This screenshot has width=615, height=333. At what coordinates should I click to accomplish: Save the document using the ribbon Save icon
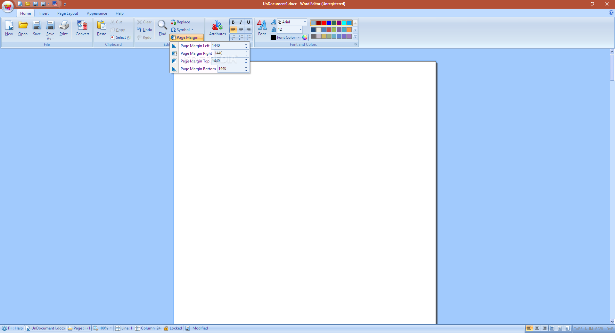37,28
